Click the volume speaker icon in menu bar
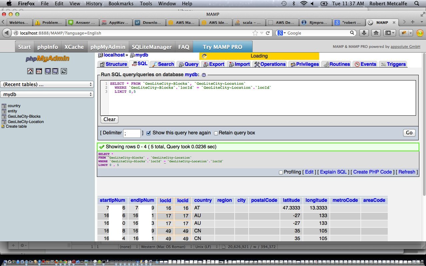The height and width of the screenshot is (266, 426). click(x=313, y=4)
